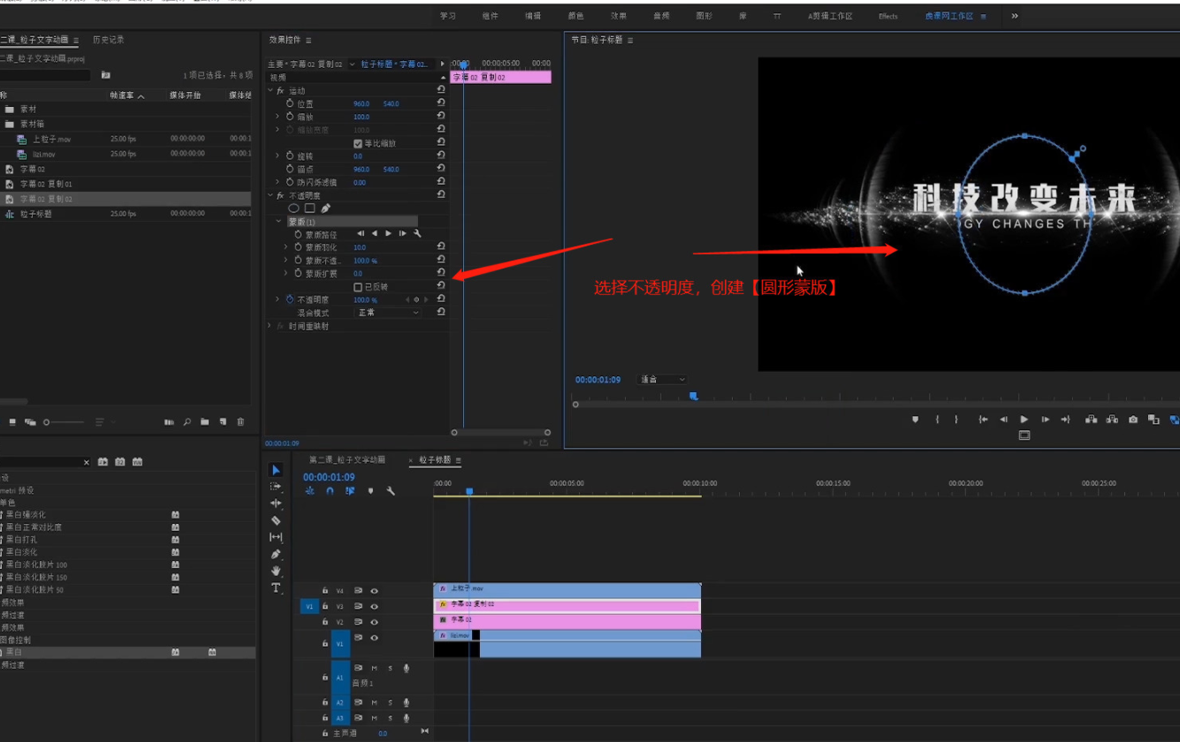Open the 混合模式 blend mode dropdown
Screen dimensions: 1180x742
(387, 313)
